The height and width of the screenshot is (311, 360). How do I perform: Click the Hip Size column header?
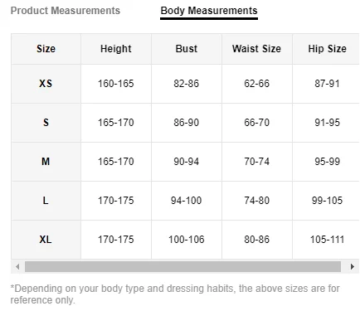(327, 49)
